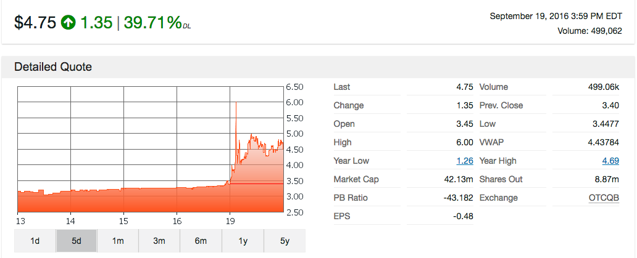The width and height of the screenshot is (637, 258).
Task: Click the Detailed Quote section header
Action: [x=53, y=67]
